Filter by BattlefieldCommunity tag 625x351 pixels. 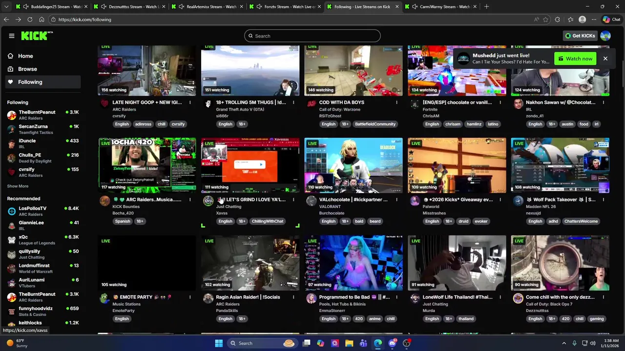tap(375, 124)
